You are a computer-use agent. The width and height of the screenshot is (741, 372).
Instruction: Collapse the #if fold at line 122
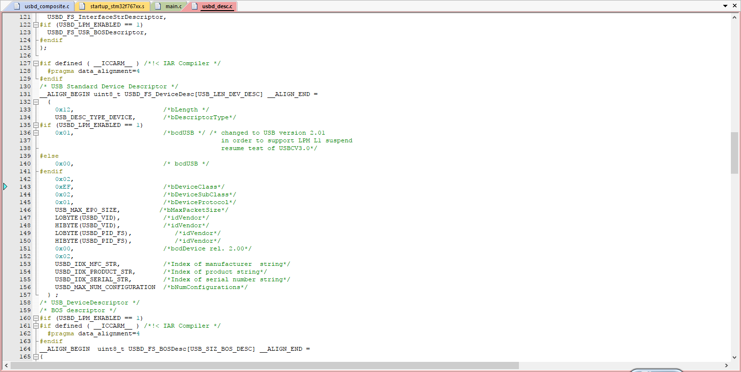click(x=36, y=25)
